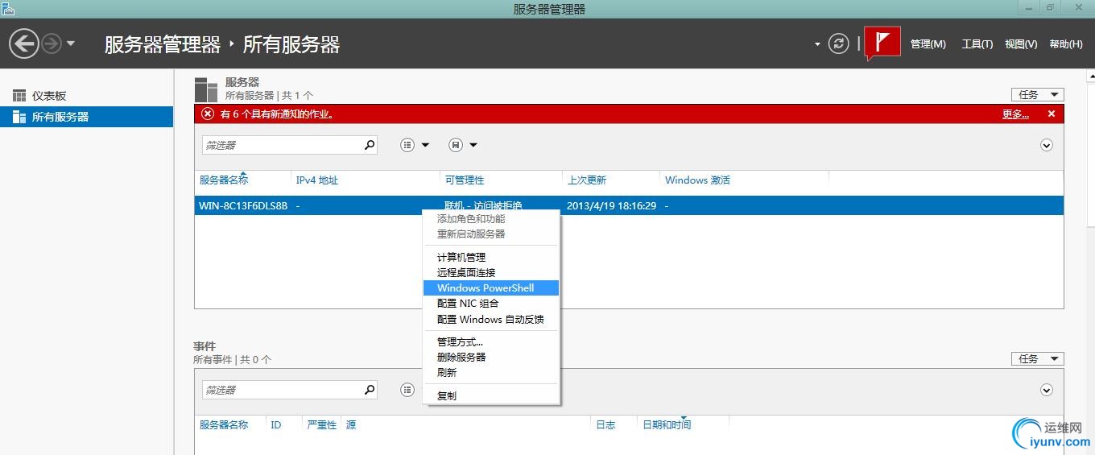Image resolution: width=1095 pixels, height=455 pixels.
Task: Click the servers section icon beside the 服务器 heading
Action: [x=206, y=89]
